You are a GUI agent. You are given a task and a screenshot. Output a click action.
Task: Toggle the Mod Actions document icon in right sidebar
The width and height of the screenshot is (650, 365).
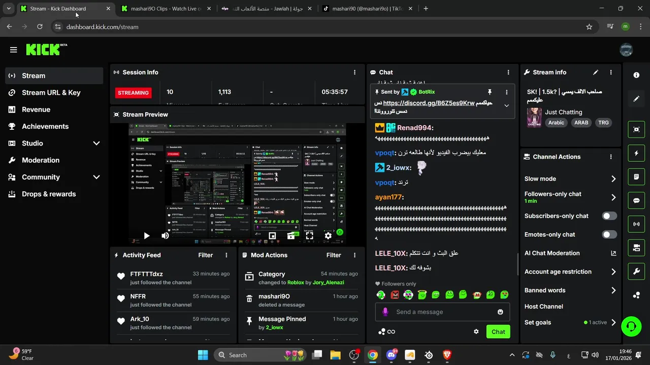pos(636,177)
